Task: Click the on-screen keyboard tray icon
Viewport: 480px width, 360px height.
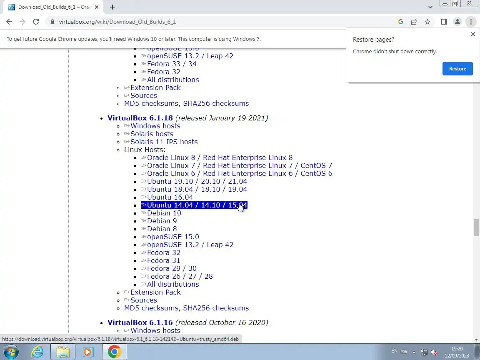Action: click(x=404, y=352)
